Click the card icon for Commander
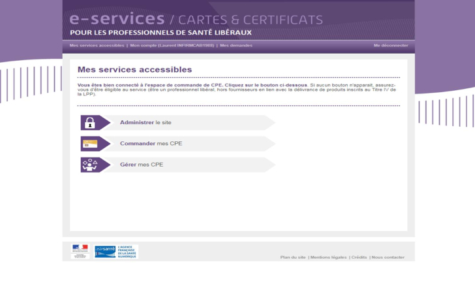This screenshot has height=283, width=475. [x=89, y=144]
